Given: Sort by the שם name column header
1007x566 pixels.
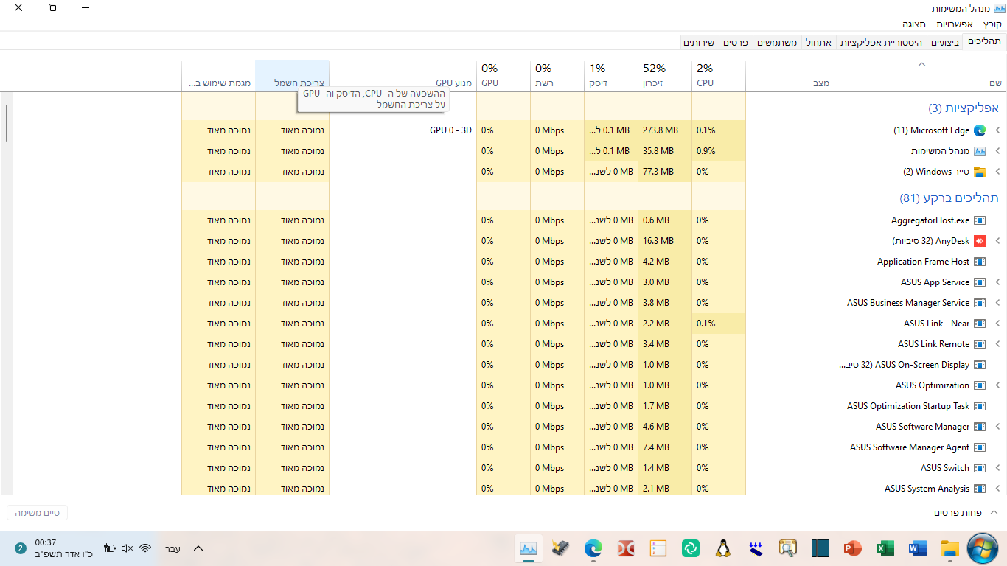Looking at the screenshot, I should [x=920, y=76].
